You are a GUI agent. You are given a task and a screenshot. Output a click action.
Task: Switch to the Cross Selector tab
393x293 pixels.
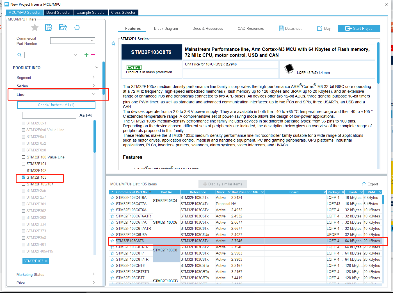(123, 12)
